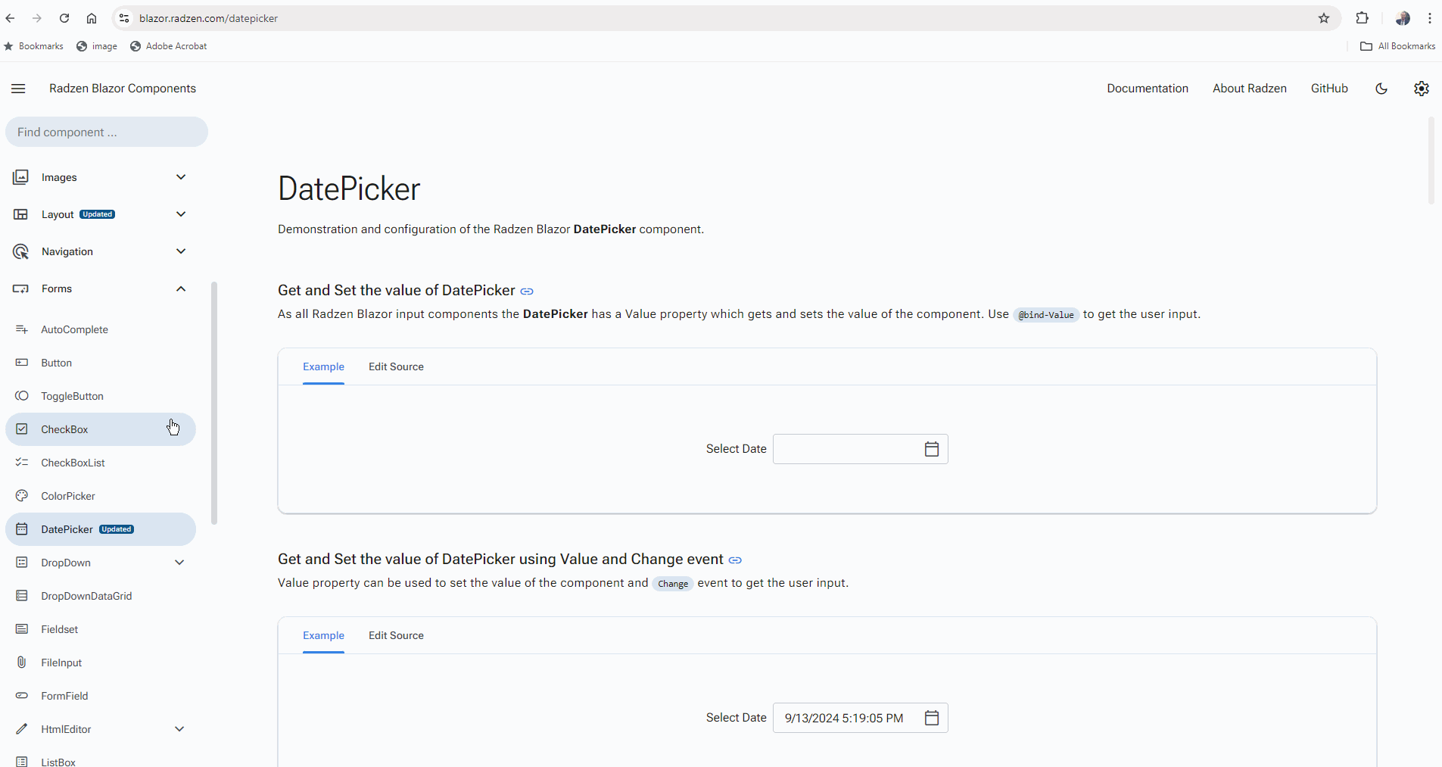Viewport: 1442px width, 767px height.
Task: Open theme settings gear icon
Action: tap(1422, 89)
